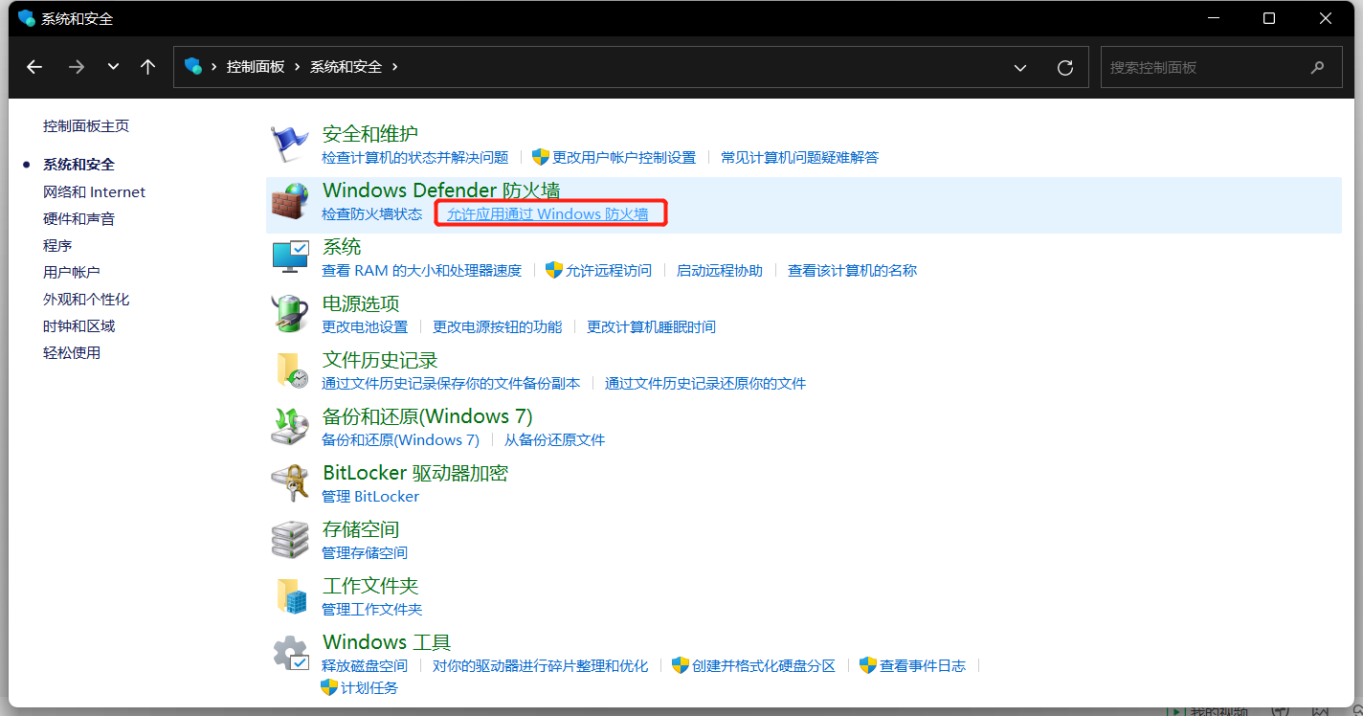This screenshot has width=1363, height=716.
Task: Click 允许远程访问 link
Action: 609,271
